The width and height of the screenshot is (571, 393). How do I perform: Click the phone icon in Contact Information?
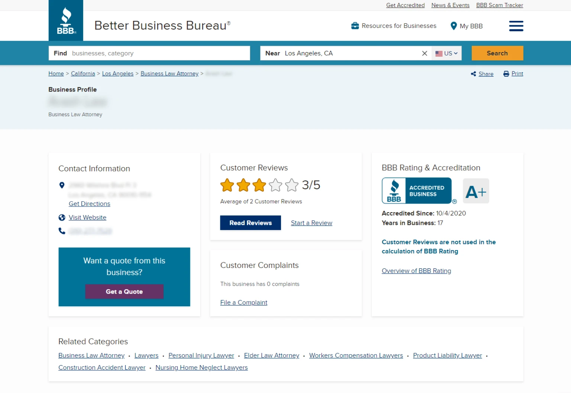[x=62, y=231]
